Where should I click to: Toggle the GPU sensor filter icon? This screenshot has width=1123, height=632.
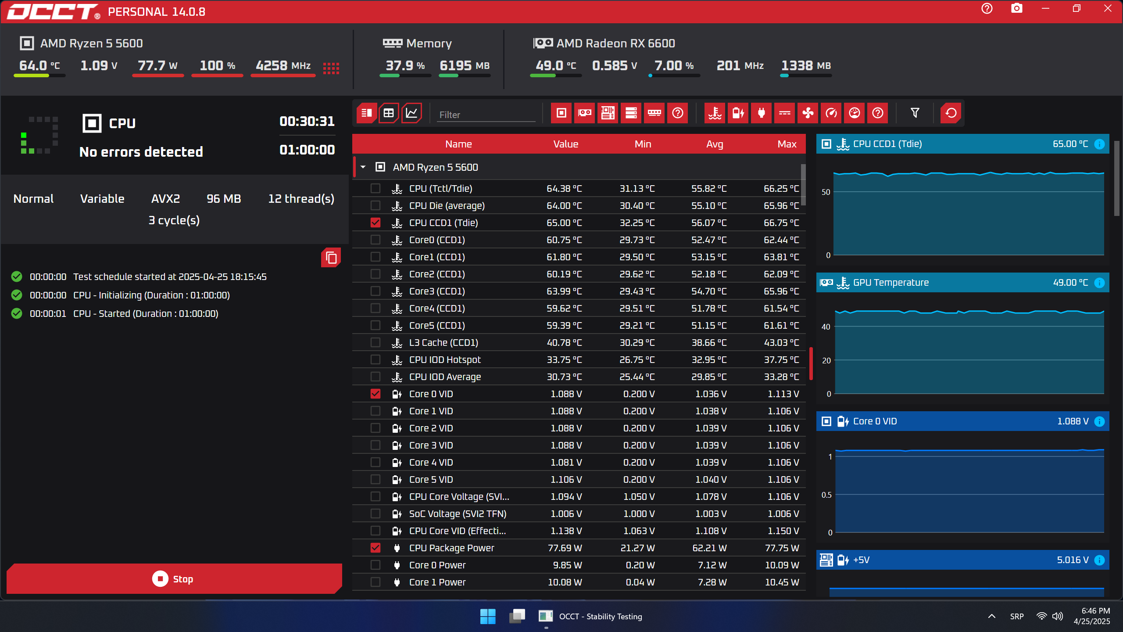point(584,113)
